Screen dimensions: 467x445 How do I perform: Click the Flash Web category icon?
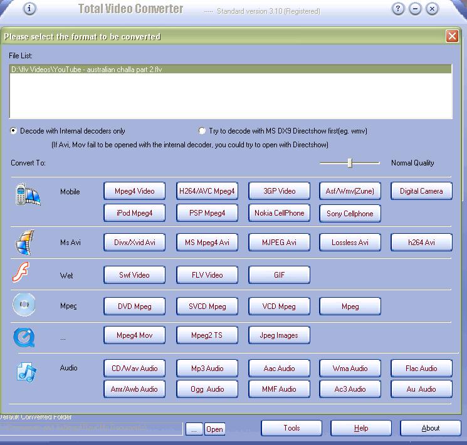(x=21, y=271)
